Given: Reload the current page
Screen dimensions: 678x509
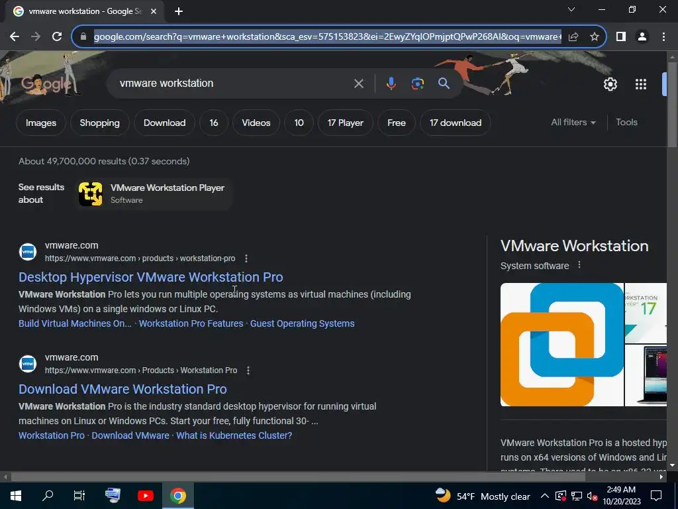Looking at the screenshot, I should (x=57, y=37).
